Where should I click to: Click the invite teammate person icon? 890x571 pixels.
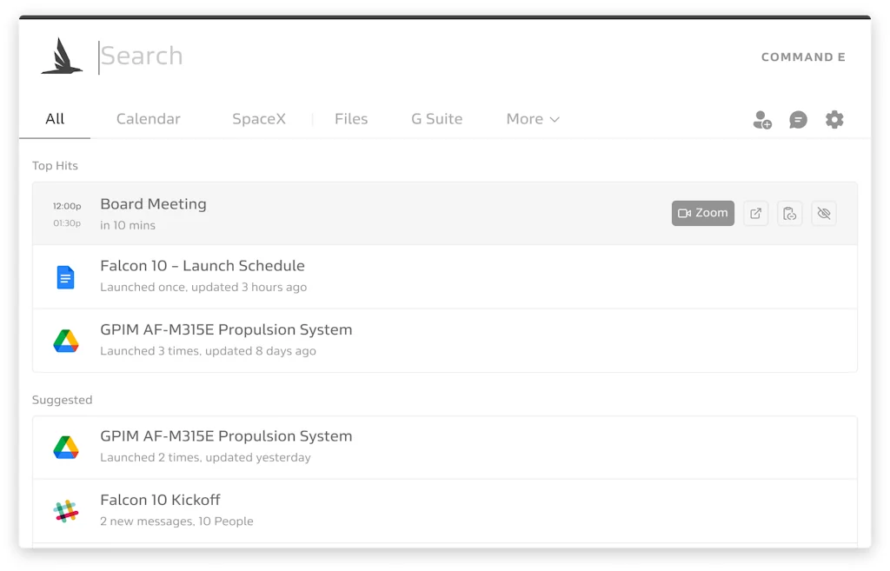(762, 120)
